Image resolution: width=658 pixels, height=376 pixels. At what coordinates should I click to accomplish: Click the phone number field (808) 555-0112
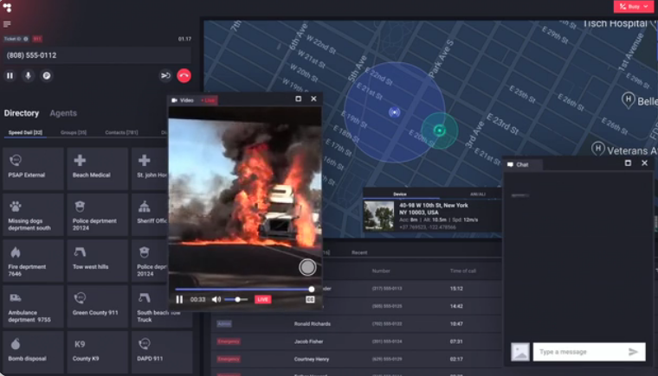coord(97,55)
